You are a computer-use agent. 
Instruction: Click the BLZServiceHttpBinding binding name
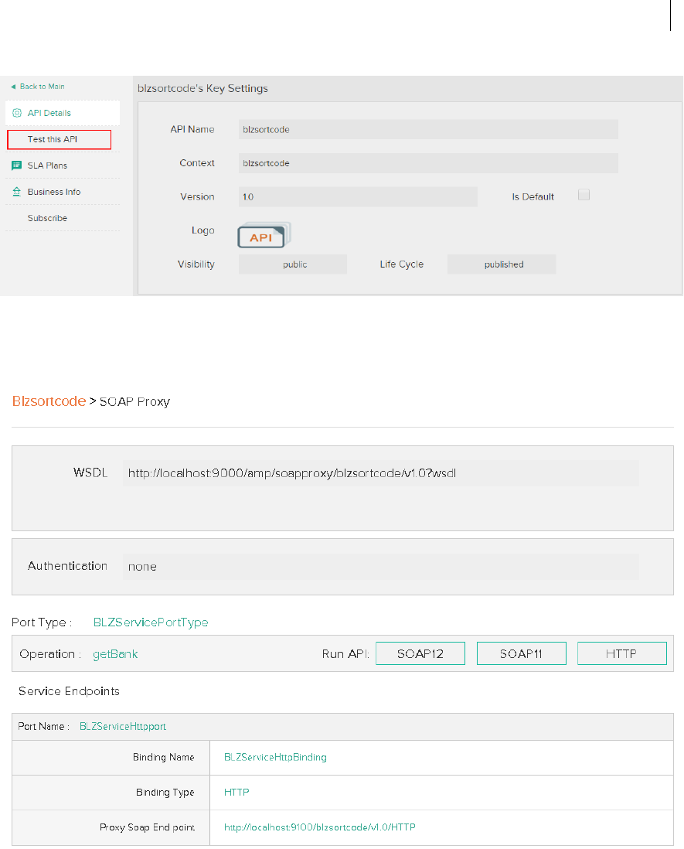[x=275, y=757]
